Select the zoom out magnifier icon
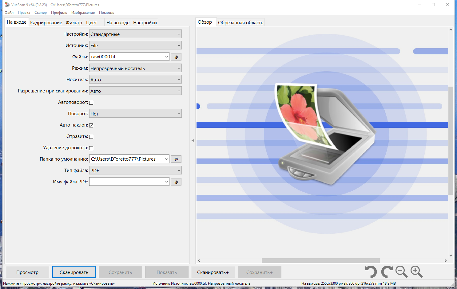Viewport: 457px width, 289px height. (x=401, y=271)
